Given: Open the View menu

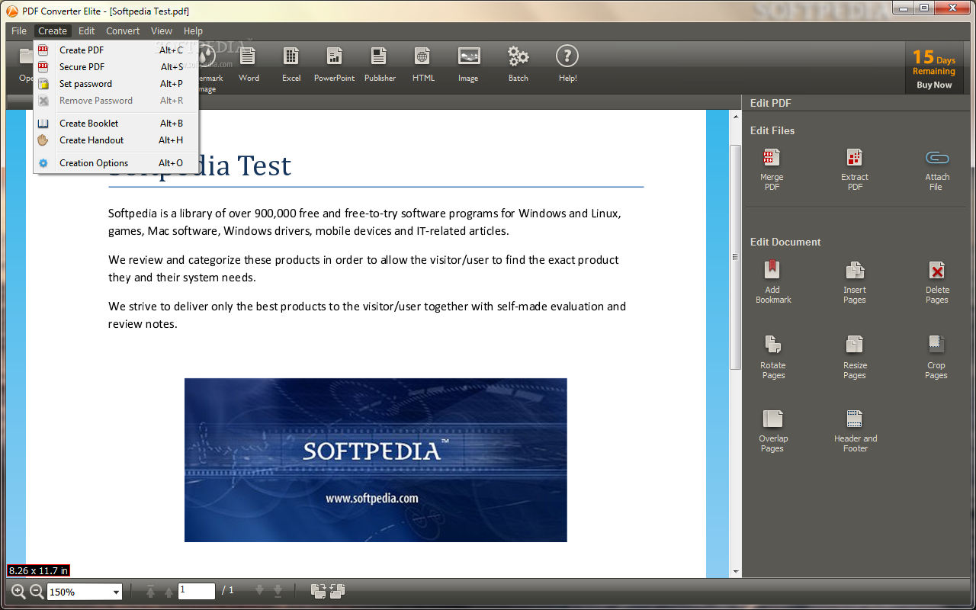Looking at the screenshot, I should (162, 31).
